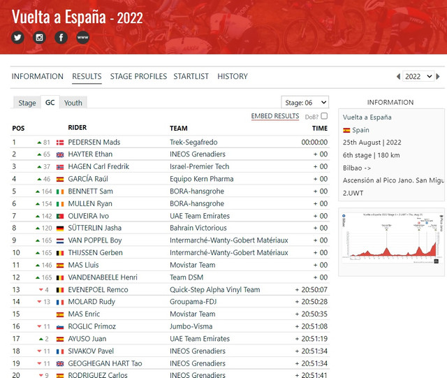Image resolution: width=447 pixels, height=378 pixels.
Task: Open team Equipo Kern Pharma
Action: click(202, 179)
